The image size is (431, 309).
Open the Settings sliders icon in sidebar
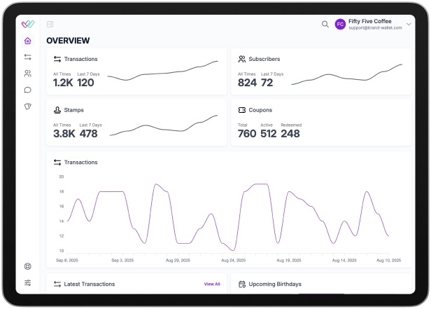[x=27, y=283]
